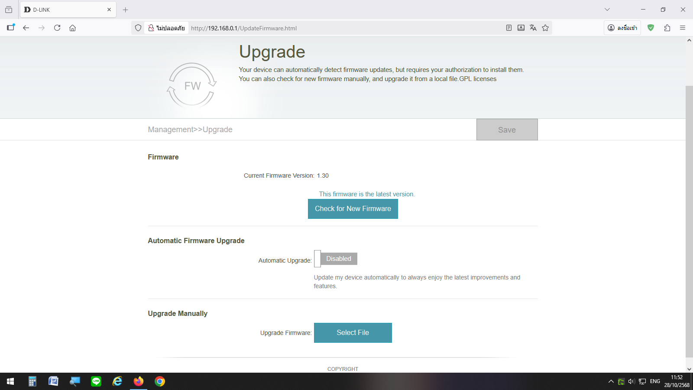Click the URL address bar field
693x390 pixels.
click(346, 28)
